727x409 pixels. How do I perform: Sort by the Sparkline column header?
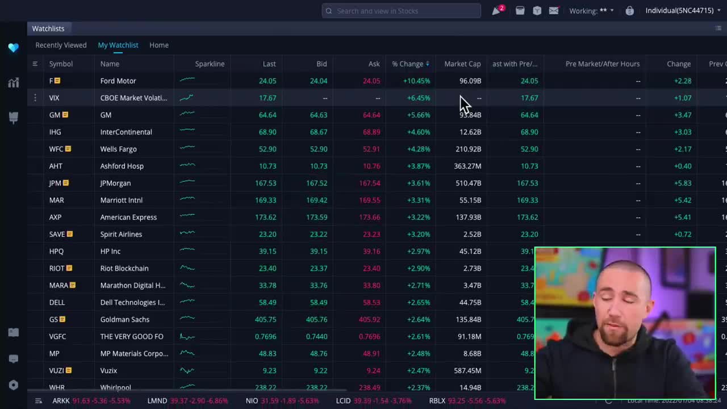(x=210, y=64)
